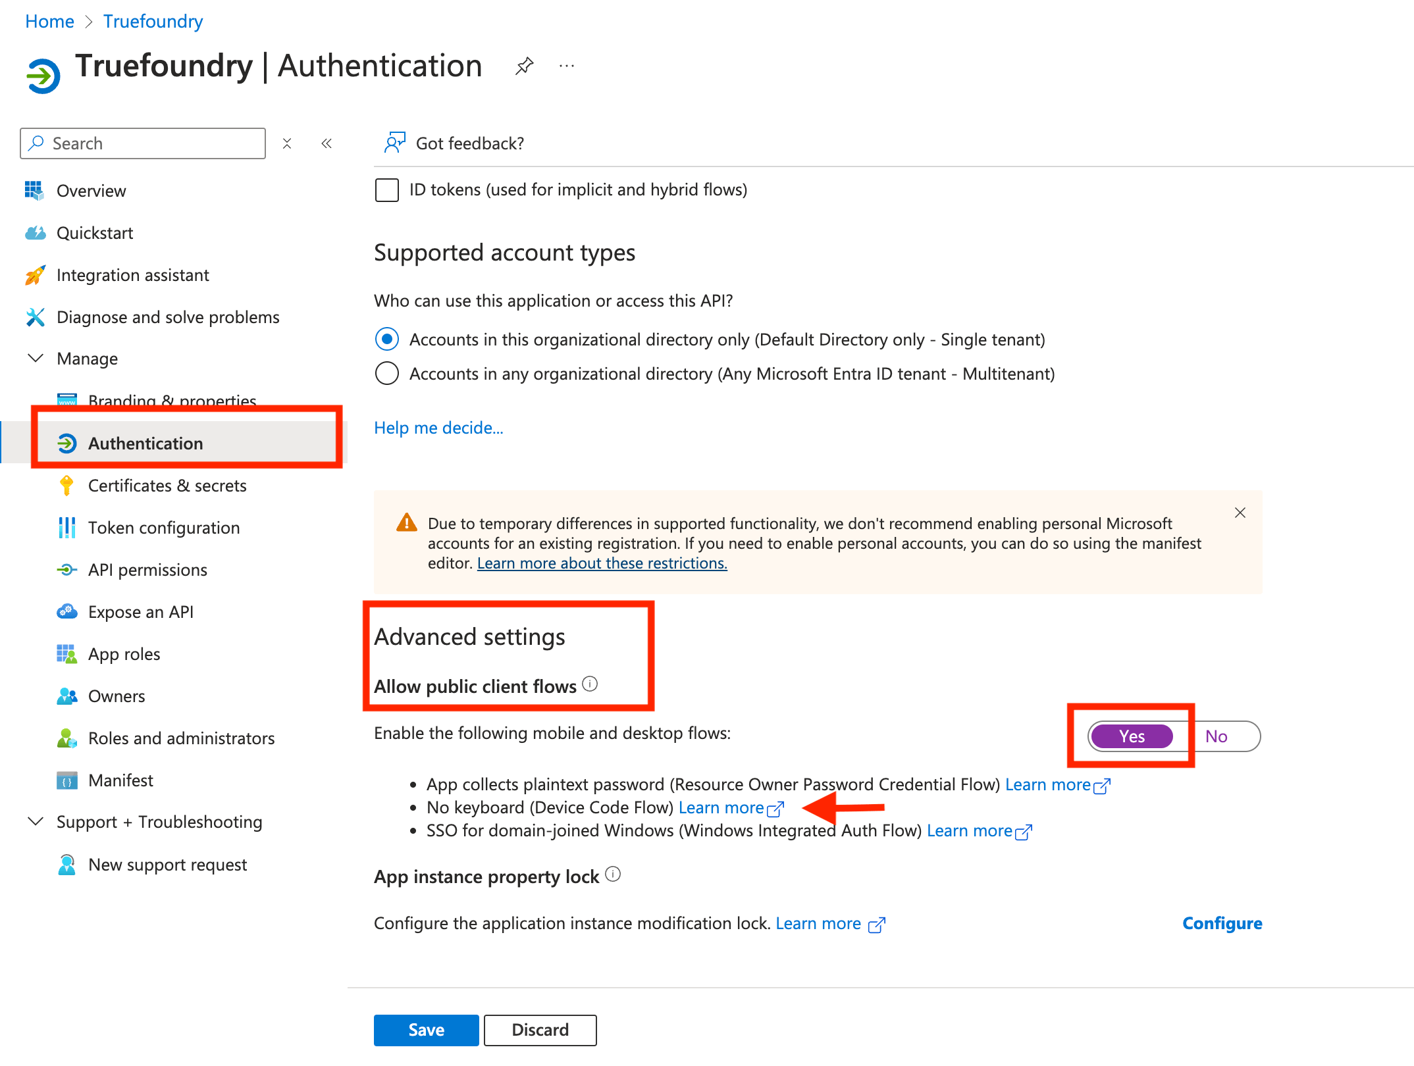1414x1066 pixels.
Task: Click info icon beside App instance property lock
Action: pos(613,875)
